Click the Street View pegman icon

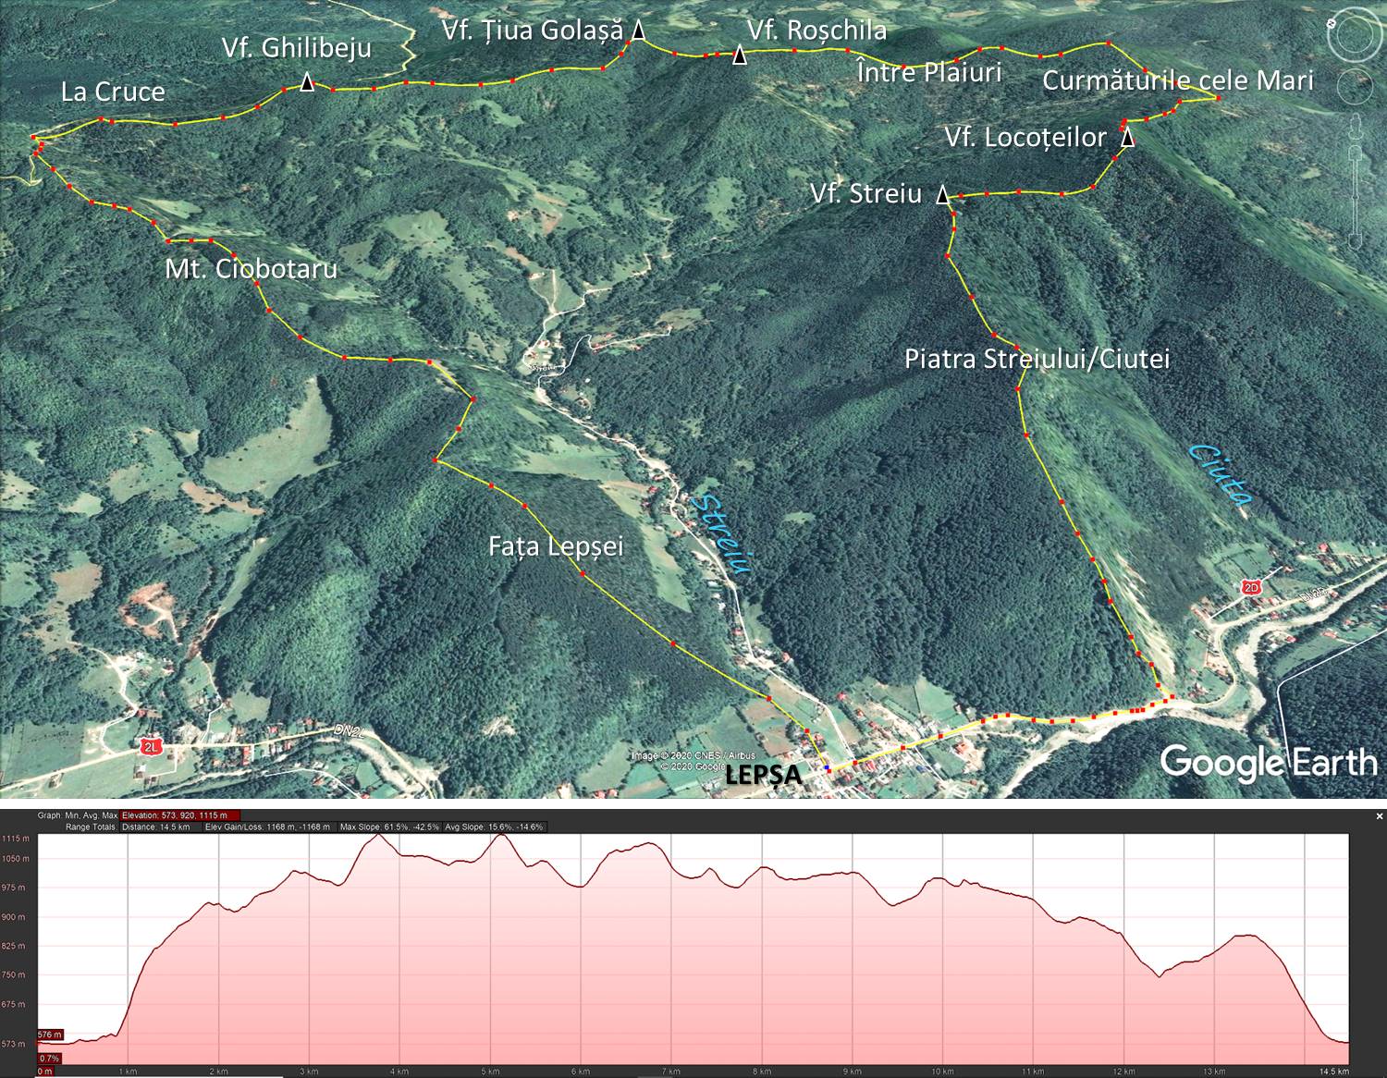[x=1356, y=127]
